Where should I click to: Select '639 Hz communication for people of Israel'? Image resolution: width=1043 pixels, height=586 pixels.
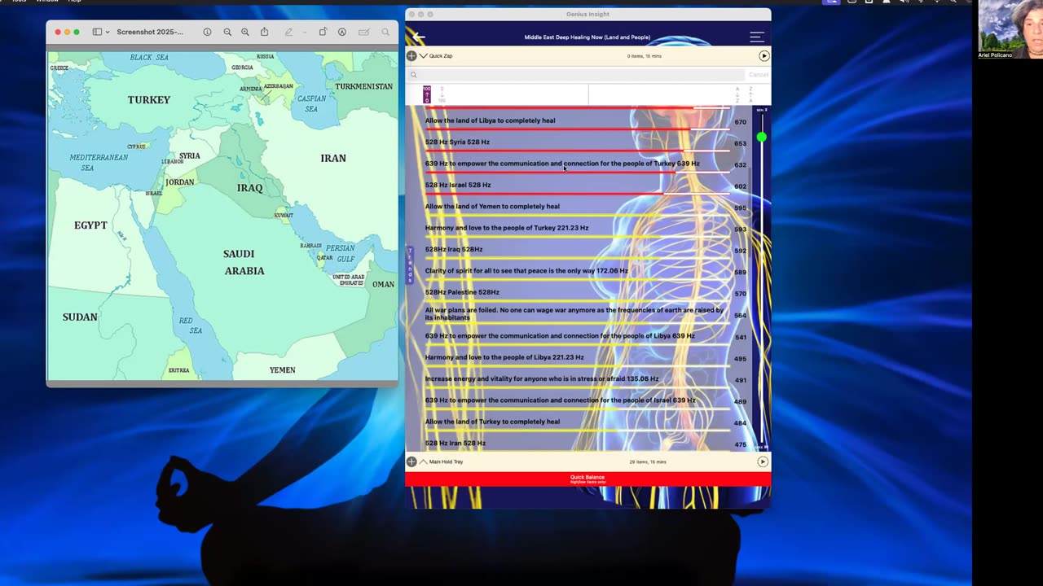click(x=560, y=400)
